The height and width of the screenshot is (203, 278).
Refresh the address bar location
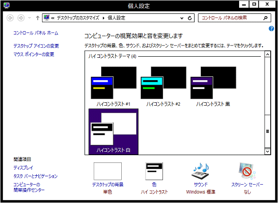(x=190, y=18)
